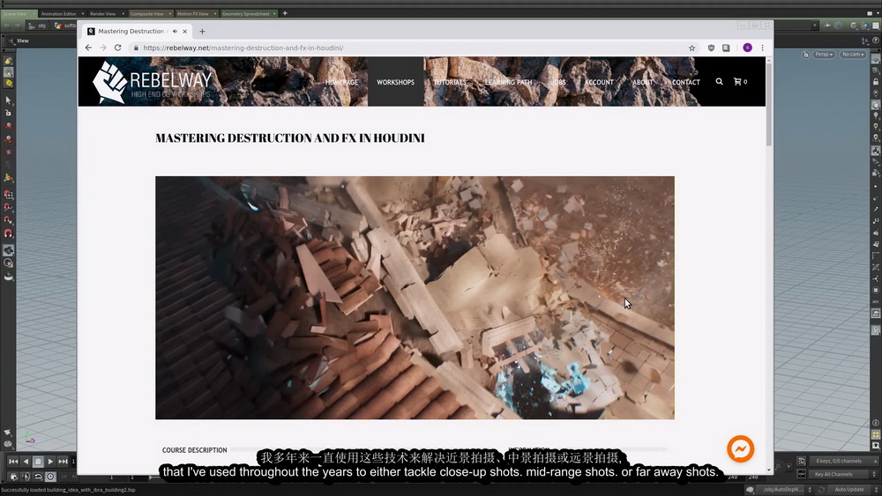Image resolution: width=882 pixels, height=496 pixels.
Task: Add a new Houdini pane tab
Action: (x=285, y=13)
